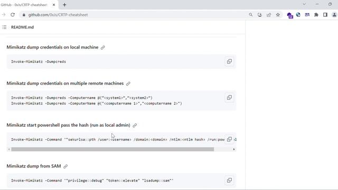Minimize the browser window
The image size is (338, 190).
coord(317,4)
